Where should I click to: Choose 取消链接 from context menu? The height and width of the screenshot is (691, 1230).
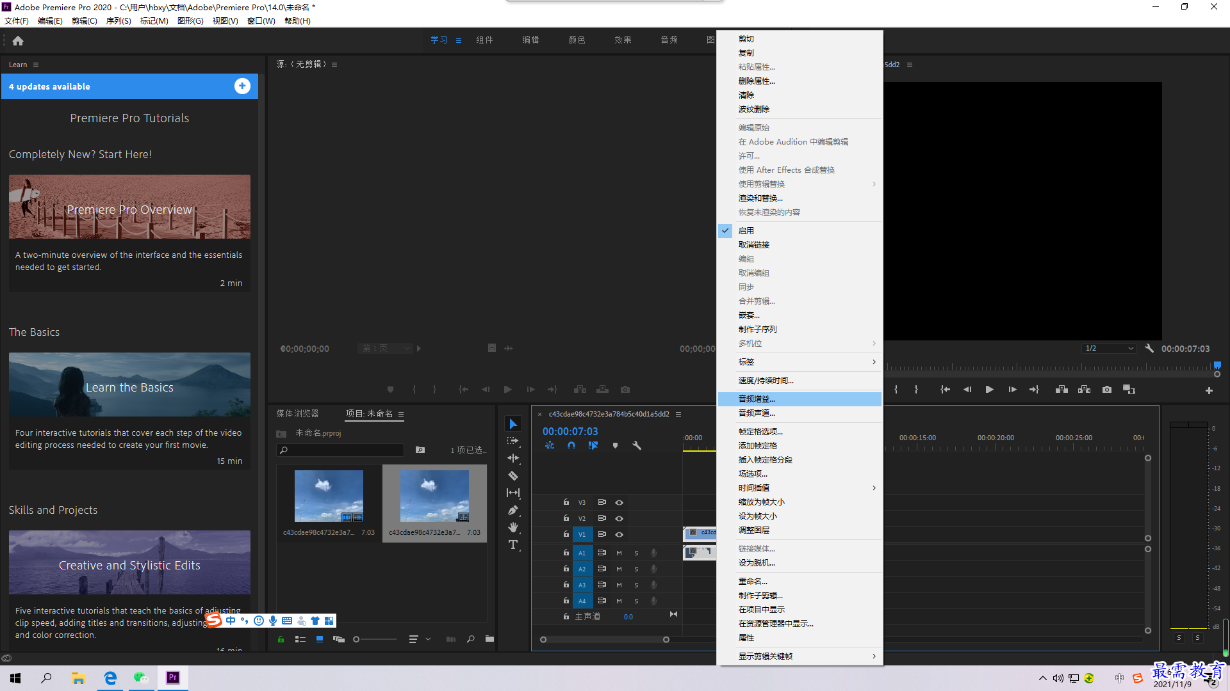pos(799,245)
